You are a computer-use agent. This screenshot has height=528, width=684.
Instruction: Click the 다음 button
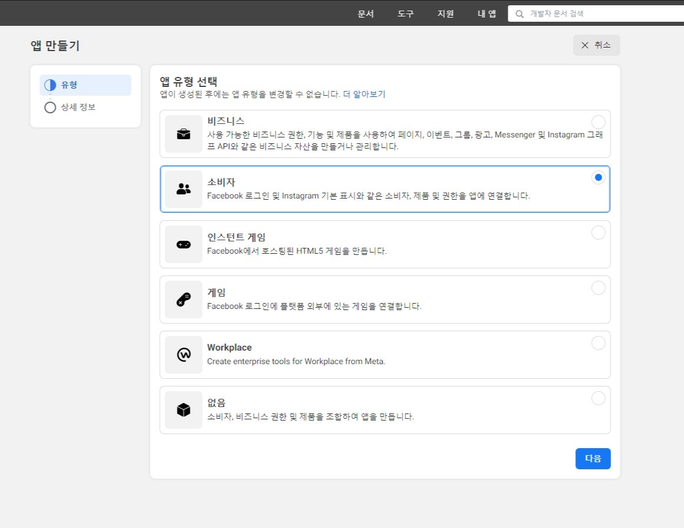click(x=593, y=459)
